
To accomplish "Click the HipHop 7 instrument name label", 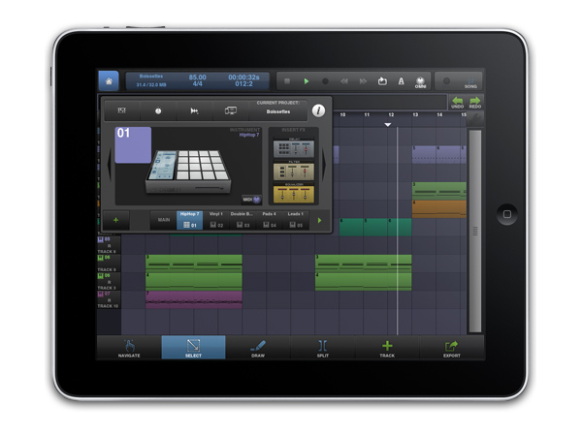I will point(249,135).
